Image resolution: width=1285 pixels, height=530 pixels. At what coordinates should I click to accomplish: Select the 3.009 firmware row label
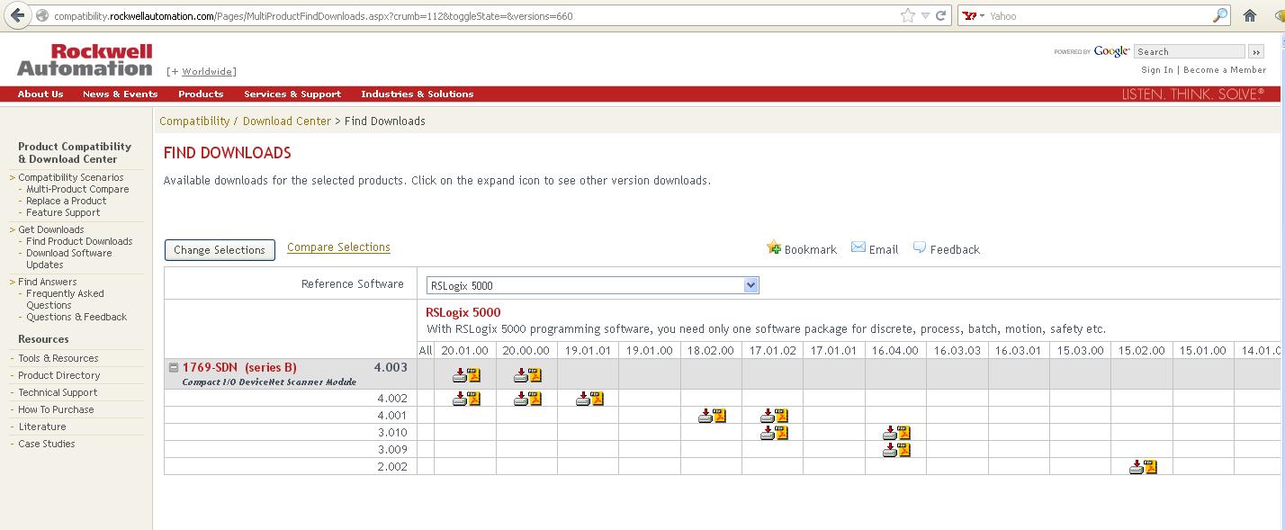pos(392,450)
